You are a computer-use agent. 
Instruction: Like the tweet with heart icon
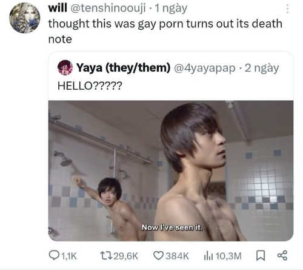point(158,255)
